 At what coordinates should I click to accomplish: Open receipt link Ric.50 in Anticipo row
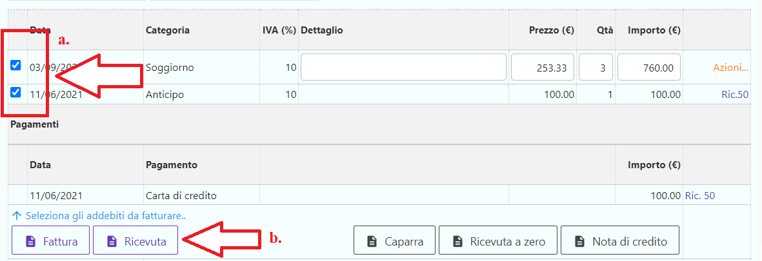point(734,95)
